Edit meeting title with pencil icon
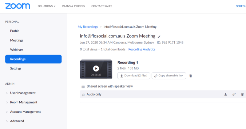The width and height of the screenshot is (246, 129). click(x=159, y=37)
